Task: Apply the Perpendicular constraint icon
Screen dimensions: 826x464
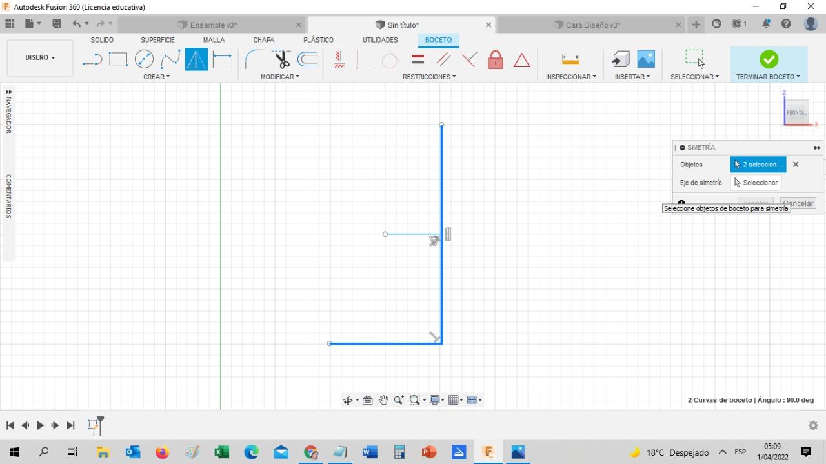Action: [365, 60]
